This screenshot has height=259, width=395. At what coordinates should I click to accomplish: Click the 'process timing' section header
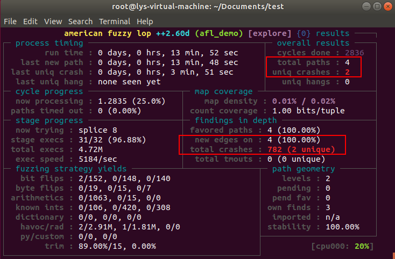pos(50,43)
